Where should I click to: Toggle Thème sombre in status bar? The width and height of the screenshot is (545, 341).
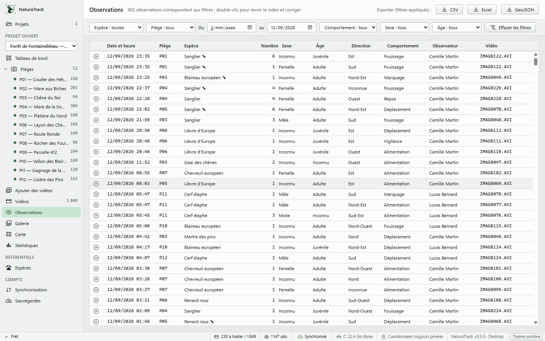(x=526, y=336)
